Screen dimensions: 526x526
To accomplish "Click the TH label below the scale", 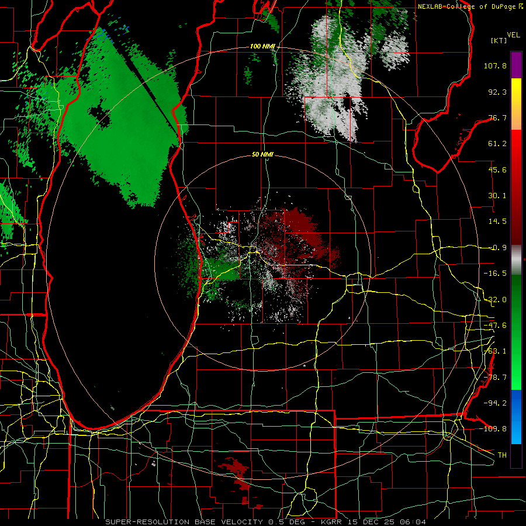I will point(502,455).
